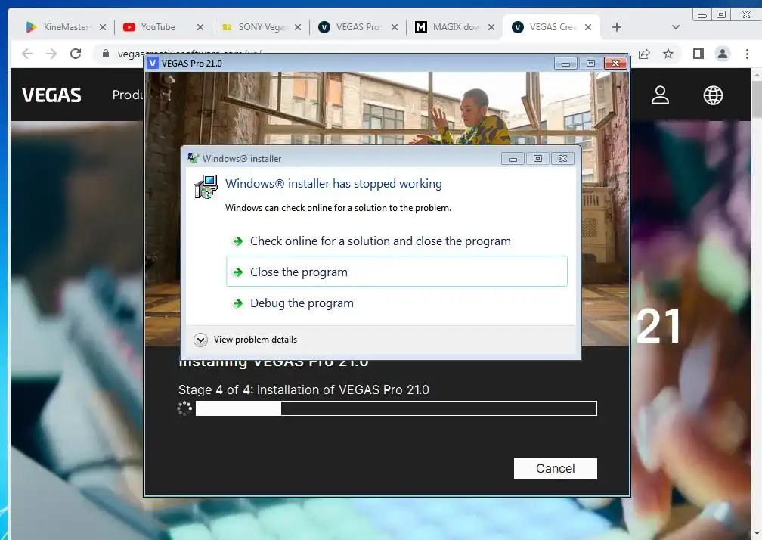This screenshot has width=762, height=540.
Task: Close the SONY Vegas tab
Action: click(x=298, y=27)
